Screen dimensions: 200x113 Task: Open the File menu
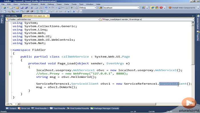pos(3,4)
